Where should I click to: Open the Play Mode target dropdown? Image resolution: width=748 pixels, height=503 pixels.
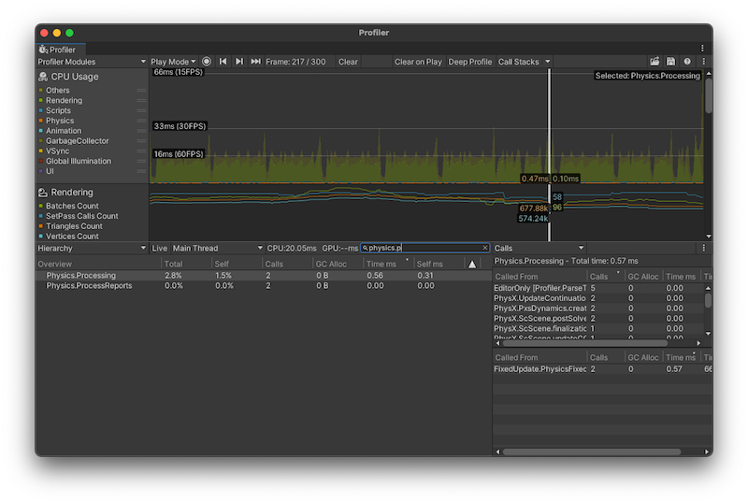174,62
